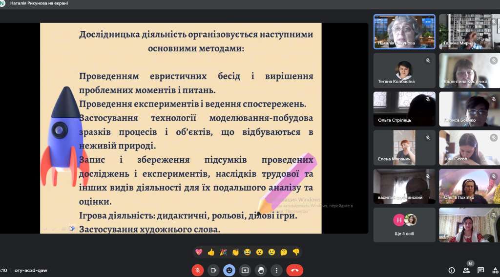
Task: Select Ольга Похілко video tile
Action: pos(469,186)
